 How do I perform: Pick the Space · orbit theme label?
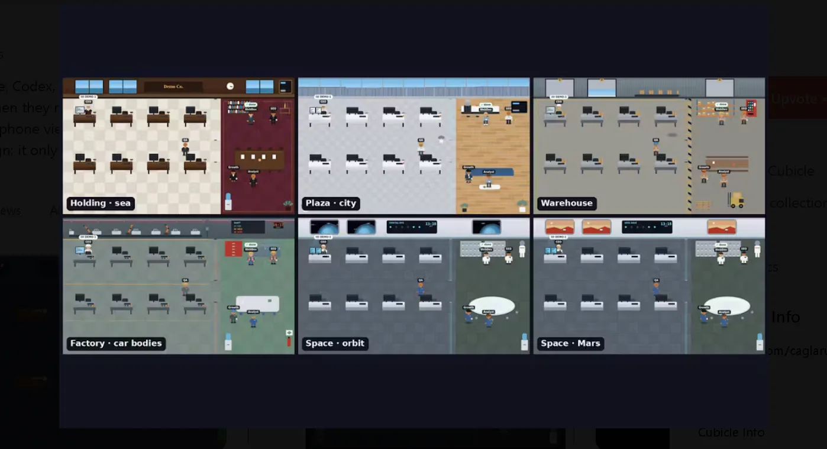pyautogui.click(x=335, y=344)
